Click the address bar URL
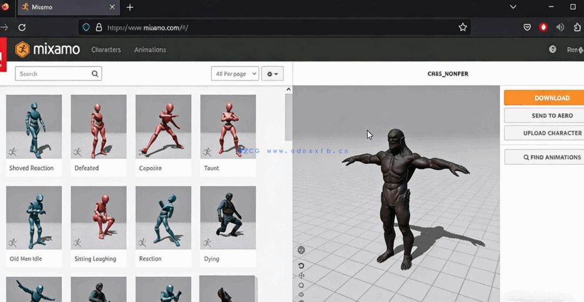The height and width of the screenshot is (302, 584). tap(147, 28)
